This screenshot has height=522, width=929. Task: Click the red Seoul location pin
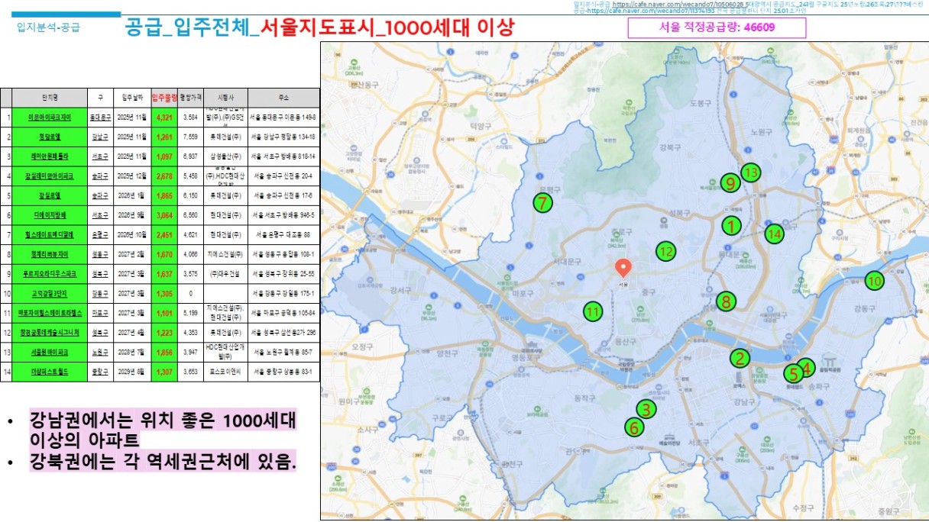tap(623, 268)
